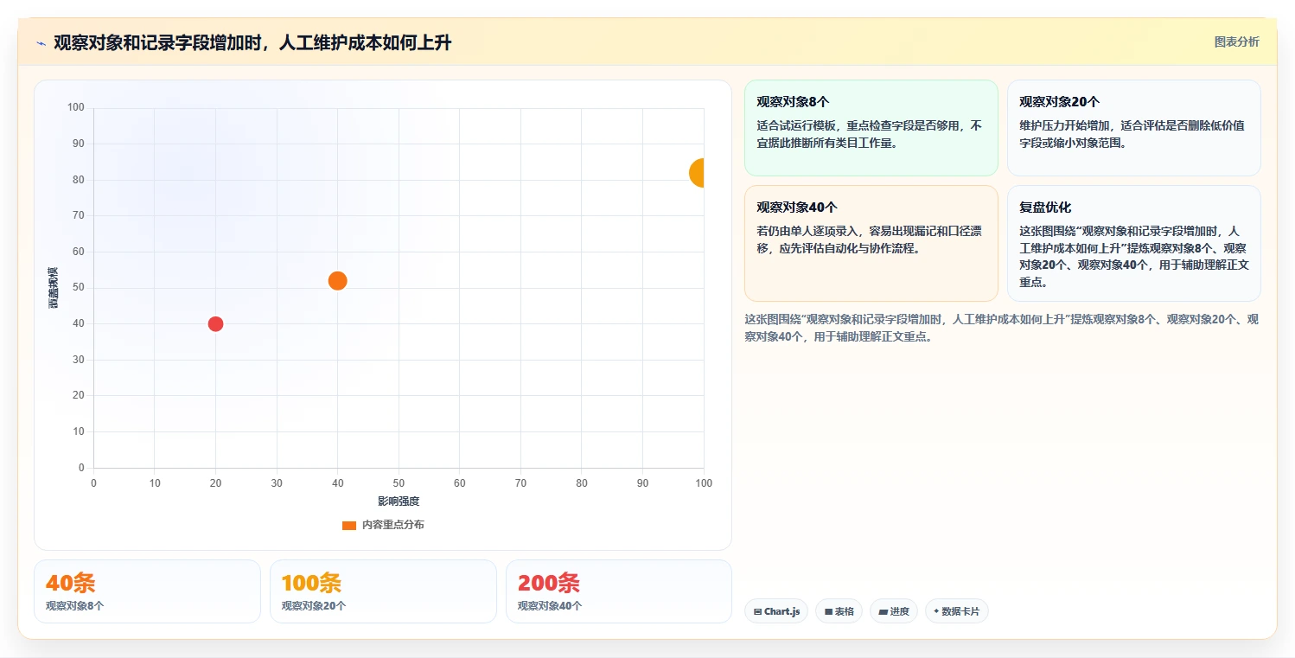Click the 图表分析 label in header
1295x658 pixels.
tap(1236, 42)
